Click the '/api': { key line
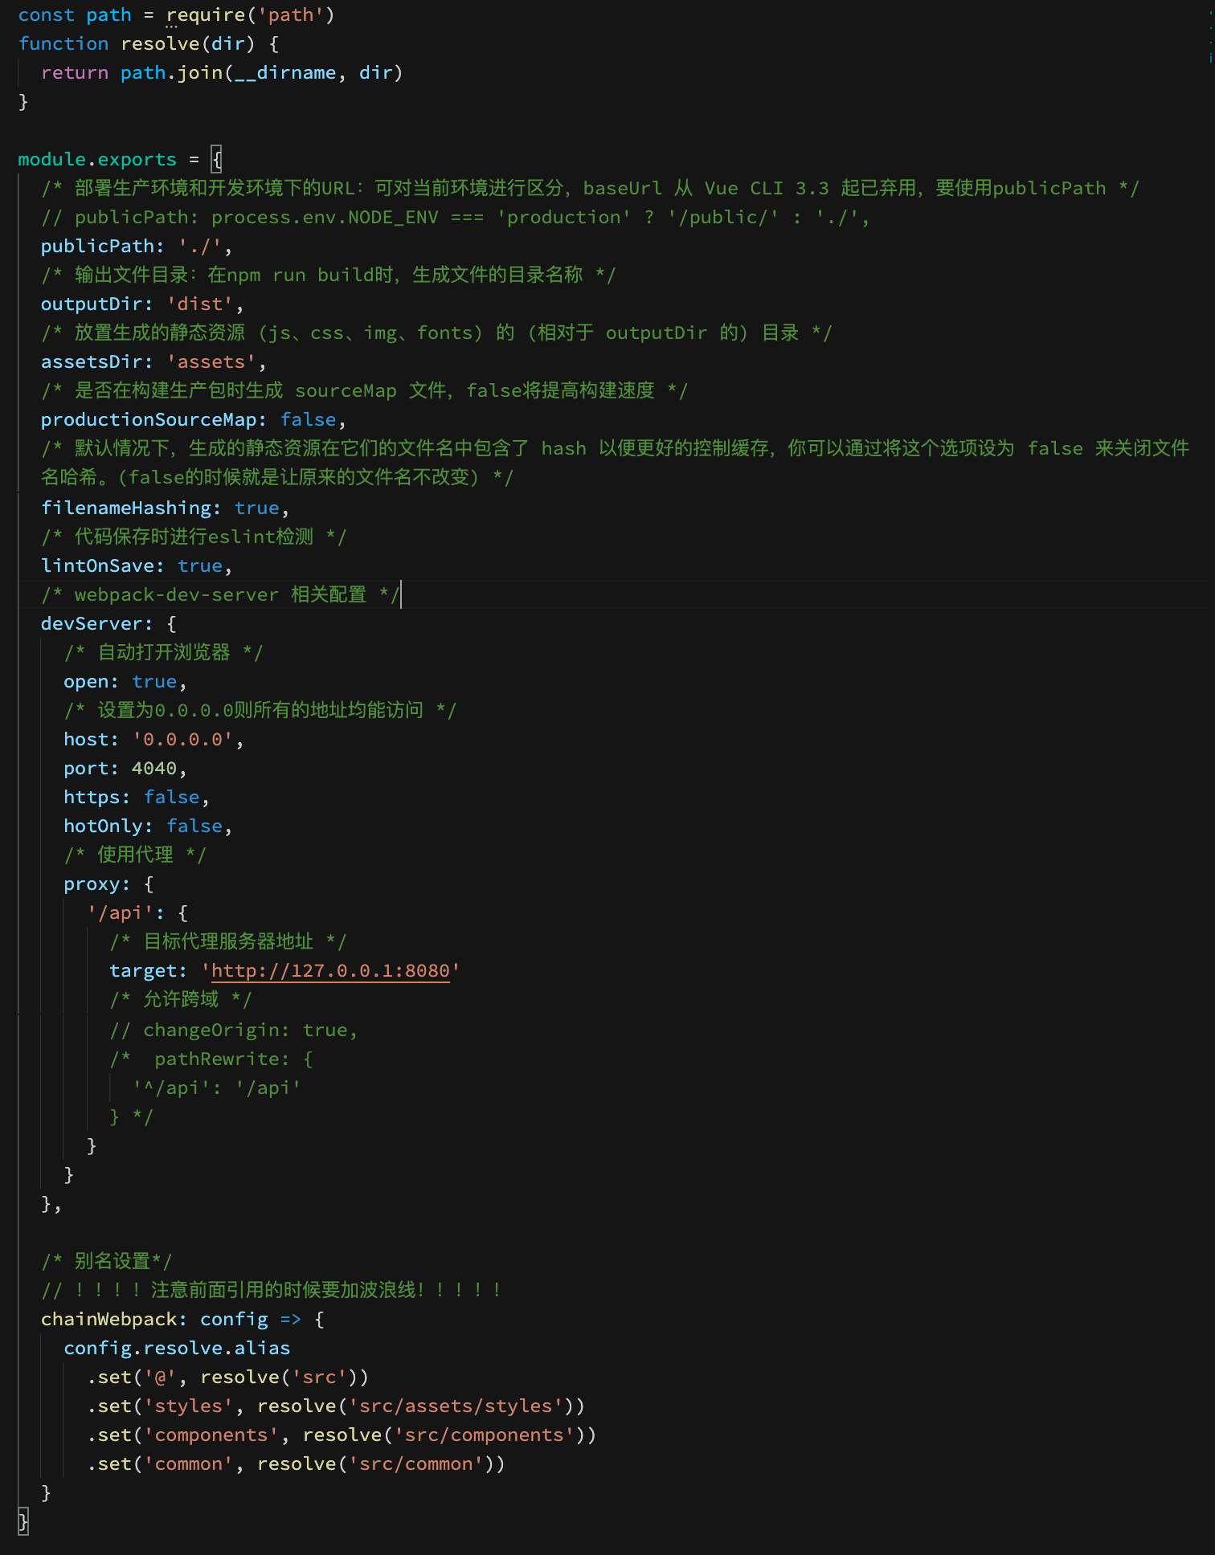This screenshot has width=1215, height=1555. pos(137,912)
